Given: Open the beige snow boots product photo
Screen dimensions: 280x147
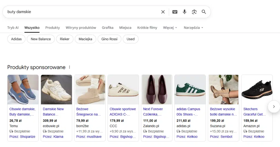Looking at the screenshot, I should (x=90, y=90).
